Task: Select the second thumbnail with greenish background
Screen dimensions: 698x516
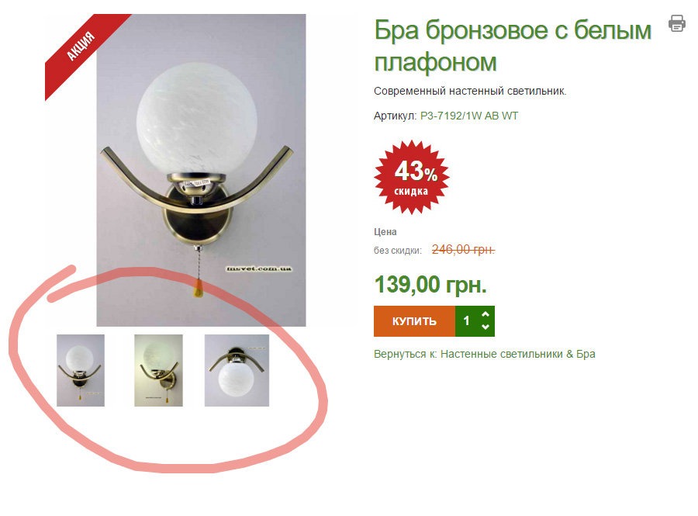Action: point(158,370)
